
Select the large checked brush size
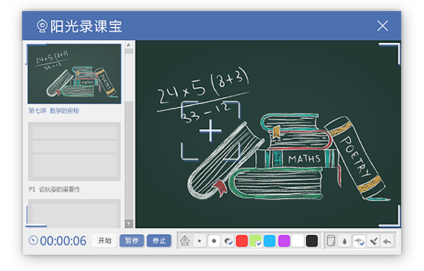tap(228, 241)
